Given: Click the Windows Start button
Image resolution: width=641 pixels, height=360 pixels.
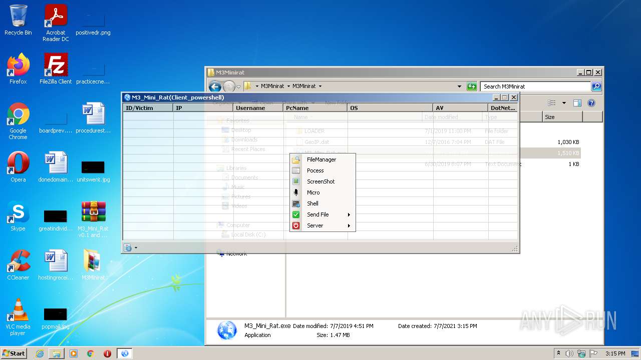Looking at the screenshot, I should [14, 353].
